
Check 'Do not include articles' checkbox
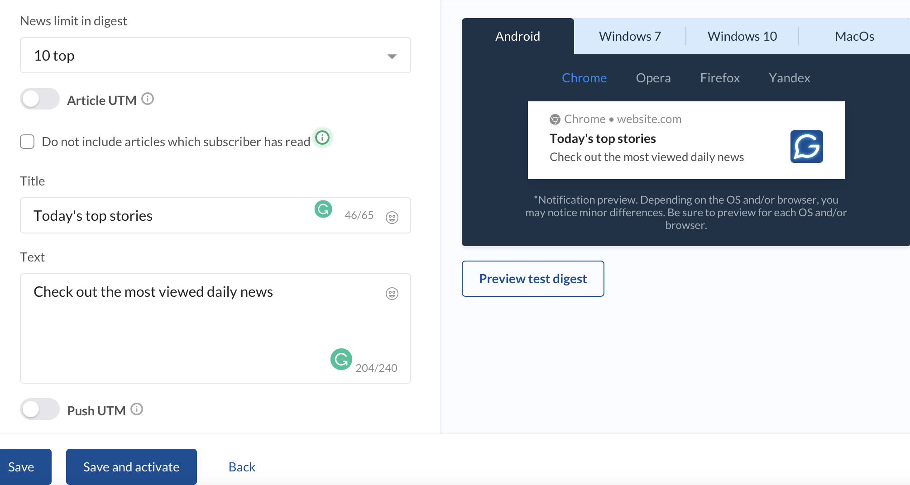(x=28, y=142)
